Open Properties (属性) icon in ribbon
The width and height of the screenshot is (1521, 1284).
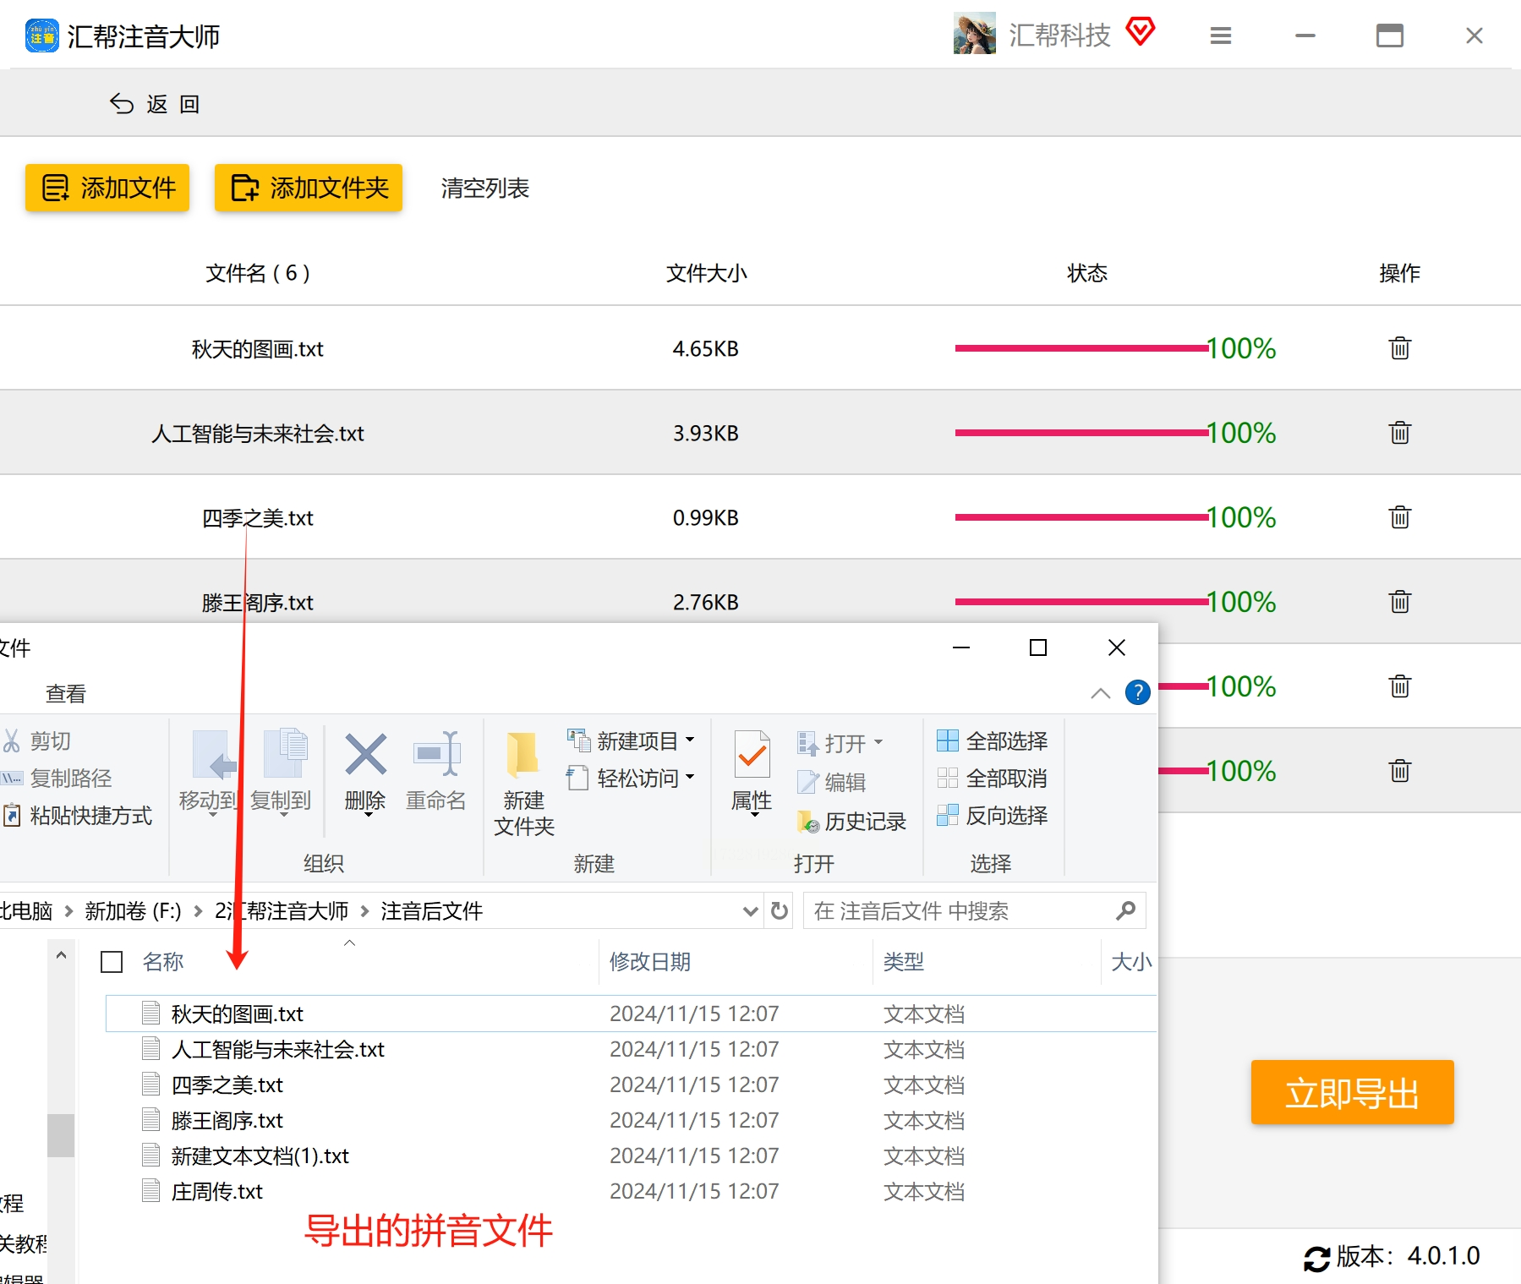752,754
